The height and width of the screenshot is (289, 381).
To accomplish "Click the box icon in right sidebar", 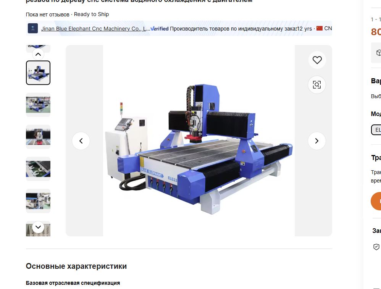I will 378,53.
